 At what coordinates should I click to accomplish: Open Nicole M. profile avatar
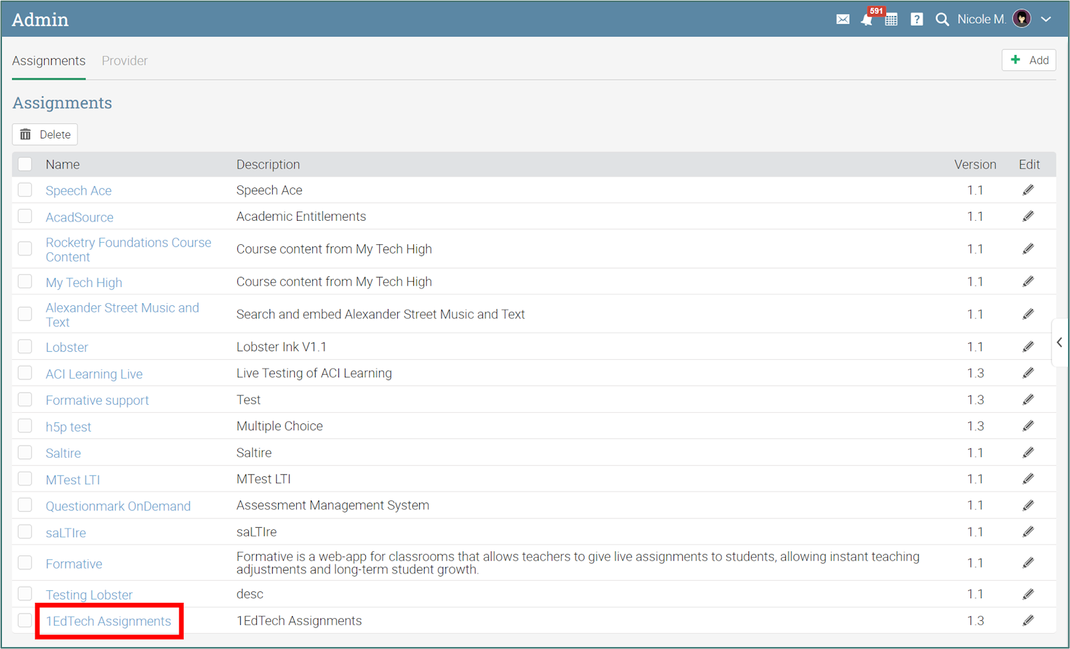[x=1022, y=19]
